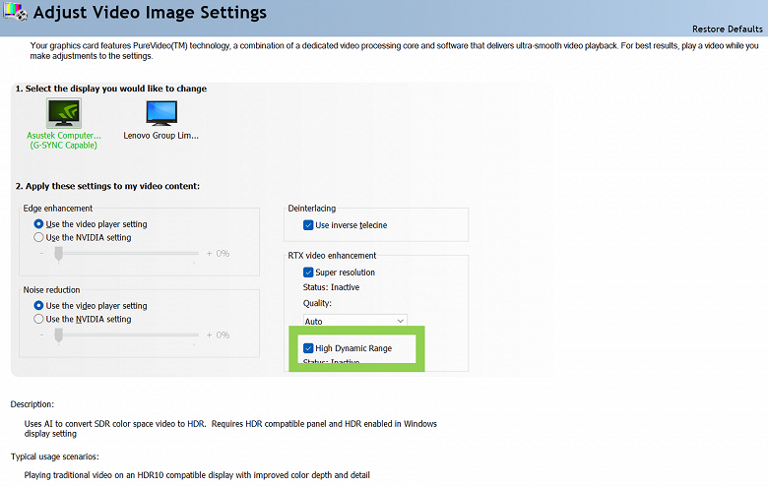The height and width of the screenshot is (486, 768).
Task: Click the Super resolution label text
Action: tap(345, 273)
